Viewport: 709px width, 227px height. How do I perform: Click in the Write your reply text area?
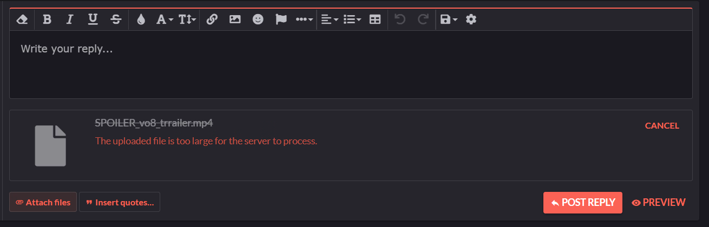tap(351, 64)
